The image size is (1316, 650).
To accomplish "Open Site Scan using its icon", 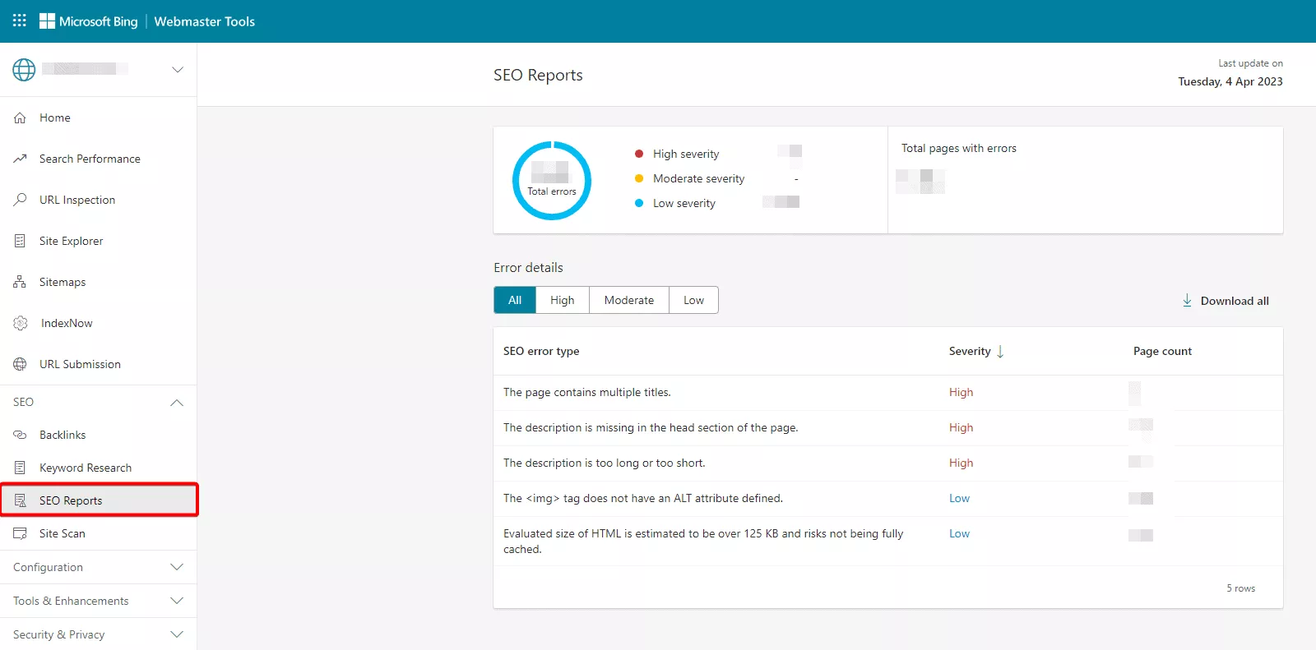I will [21, 533].
